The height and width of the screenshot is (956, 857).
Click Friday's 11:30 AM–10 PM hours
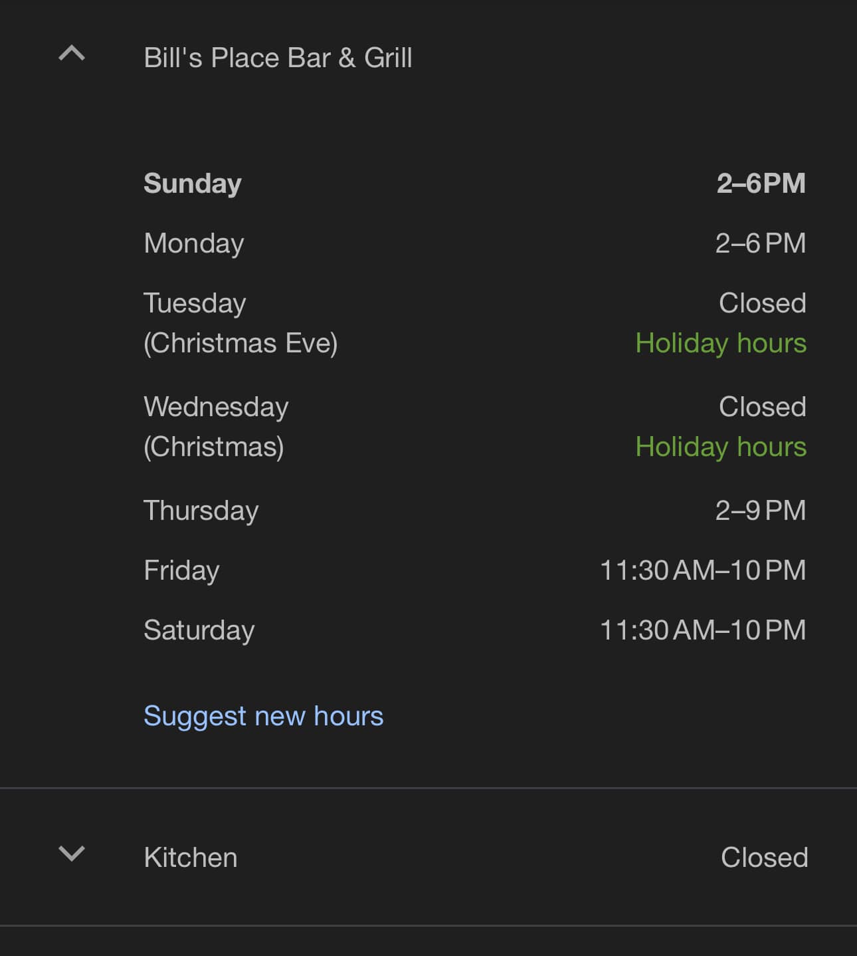tap(703, 570)
